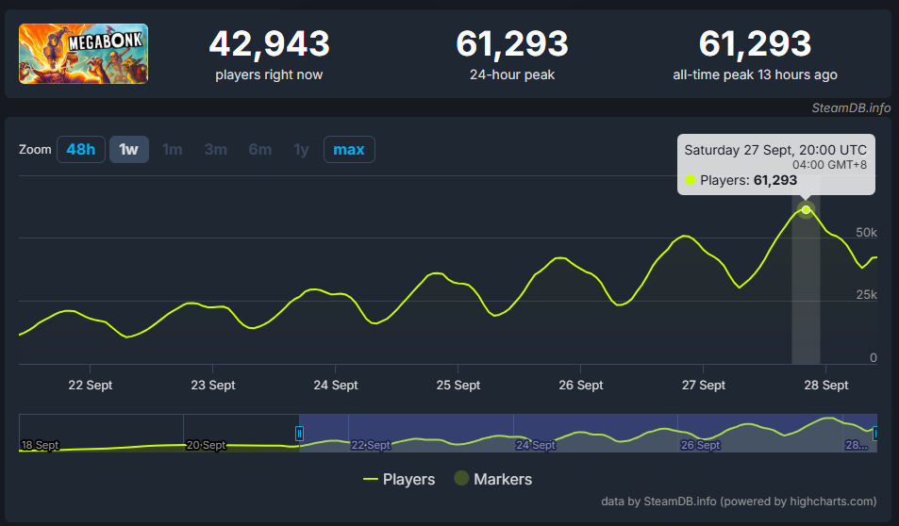Select the 48h zoom range
The width and height of the screenshot is (899, 526).
point(80,150)
